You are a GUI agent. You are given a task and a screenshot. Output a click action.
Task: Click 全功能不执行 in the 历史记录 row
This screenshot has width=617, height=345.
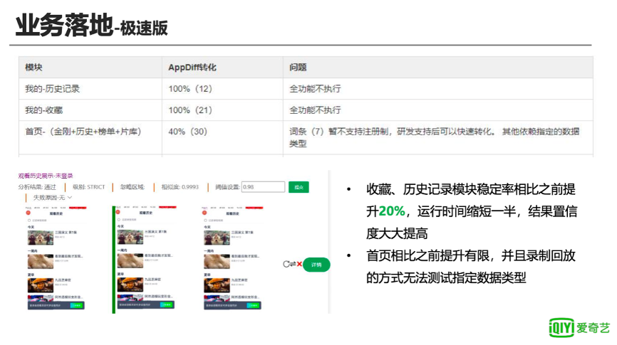[315, 89]
